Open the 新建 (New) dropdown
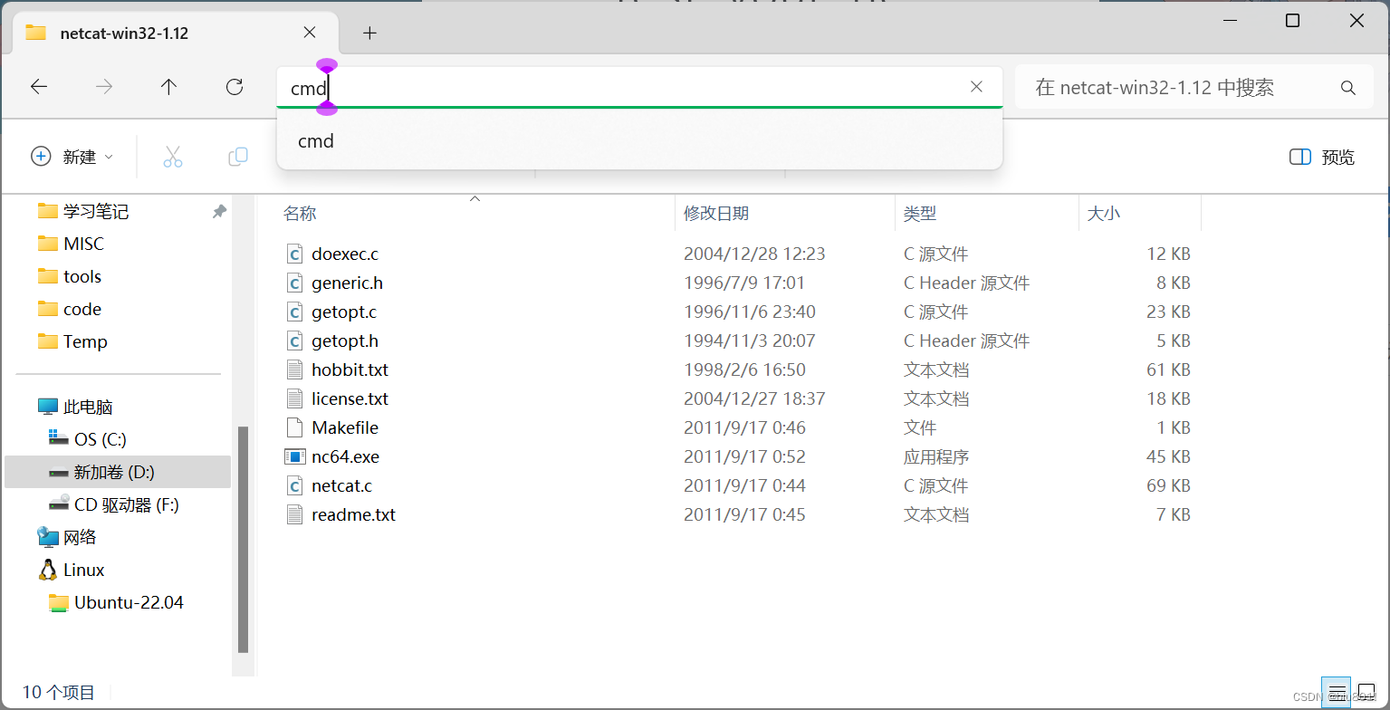This screenshot has width=1390, height=710. click(72, 156)
